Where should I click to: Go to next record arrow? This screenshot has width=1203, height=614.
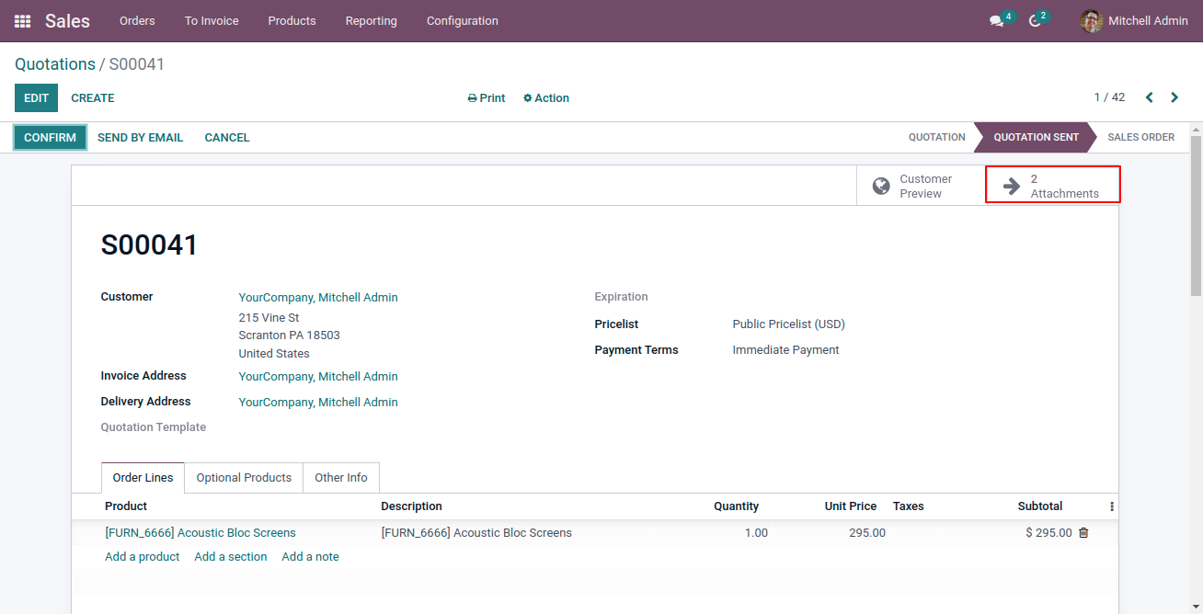tap(1174, 97)
